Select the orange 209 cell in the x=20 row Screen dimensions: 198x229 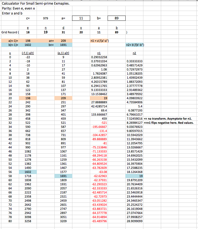click(63, 98)
